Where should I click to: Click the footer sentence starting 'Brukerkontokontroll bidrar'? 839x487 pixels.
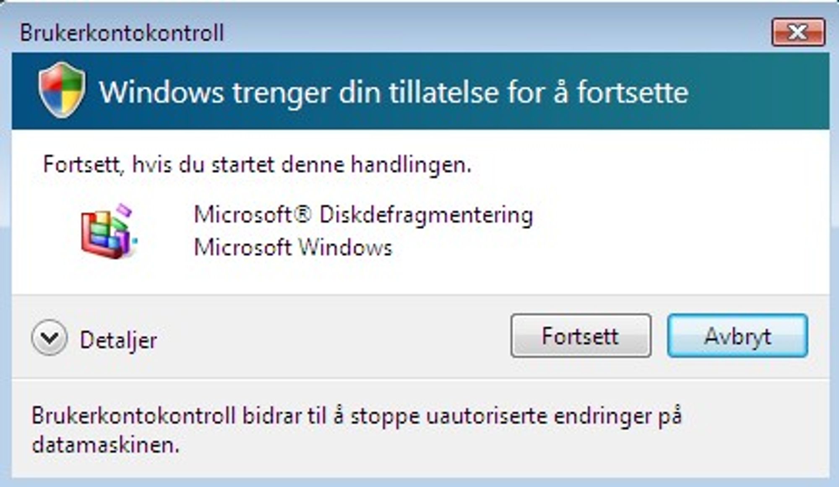357,430
